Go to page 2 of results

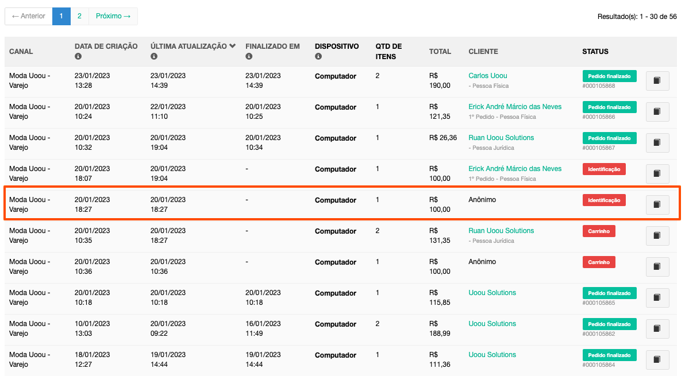(79, 16)
